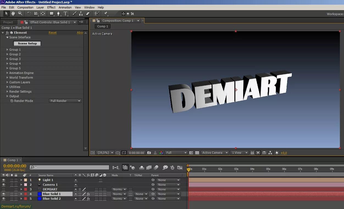344x209 pixels.
Task: Toggle the transparency grid in viewer
Action: coord(197,153)
